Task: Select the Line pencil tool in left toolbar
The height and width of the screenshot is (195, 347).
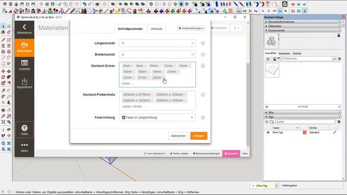Action: point(3,40)
